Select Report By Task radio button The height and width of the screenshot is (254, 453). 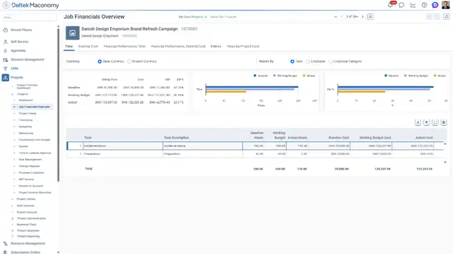(292, 62)
